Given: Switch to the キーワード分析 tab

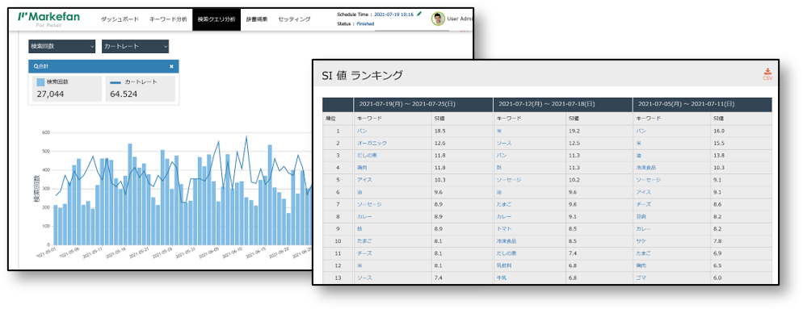Looking at the screenshot, I should [168, 19].
